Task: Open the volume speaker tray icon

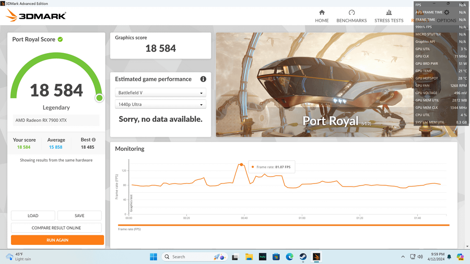Action: pyautogui.click(x=420, y=257)
